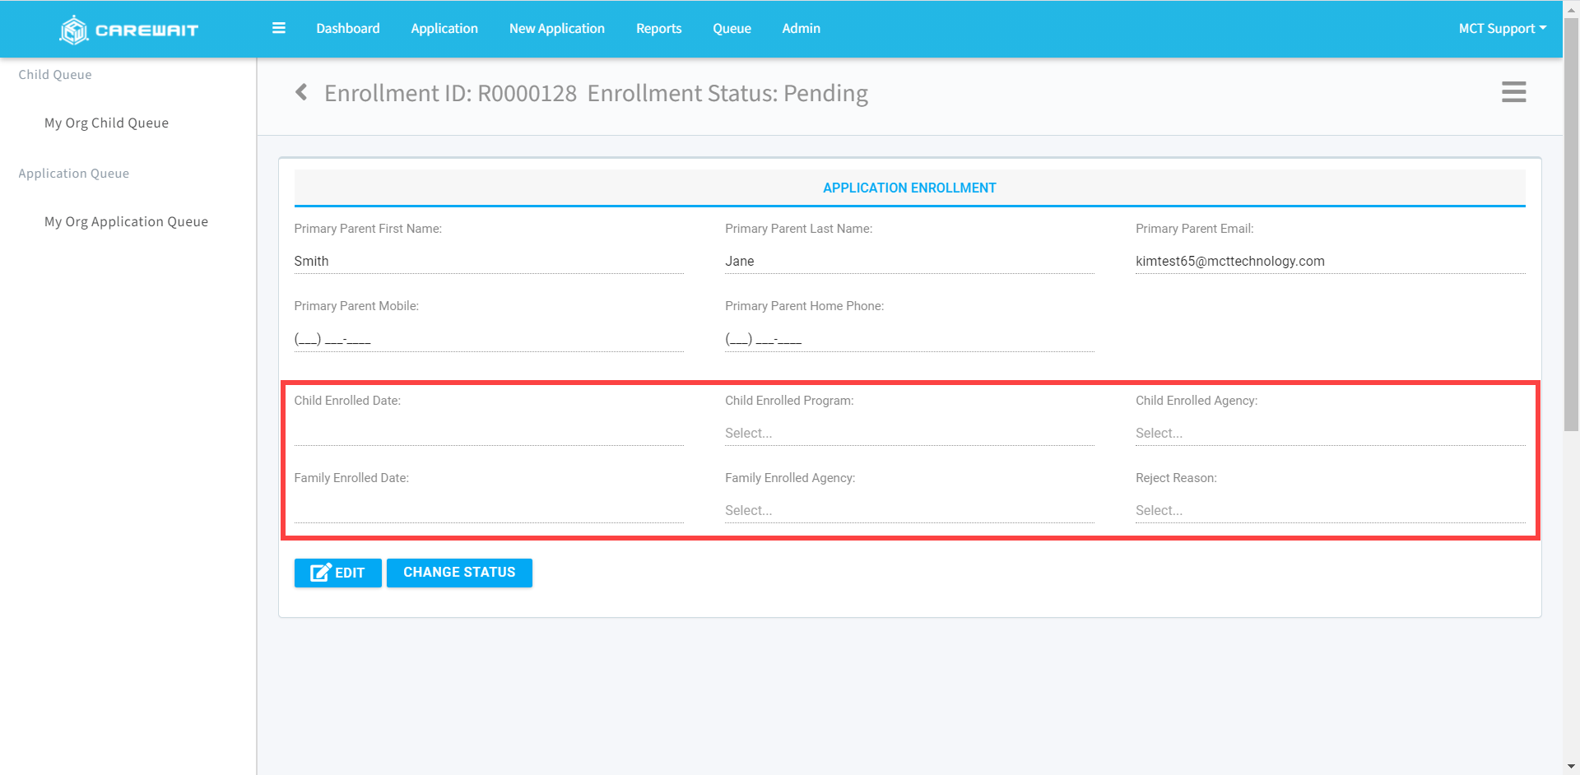Toggle the sidebar hamburger menu icon
1580x775 pixels.
click(x=279, y=28)
